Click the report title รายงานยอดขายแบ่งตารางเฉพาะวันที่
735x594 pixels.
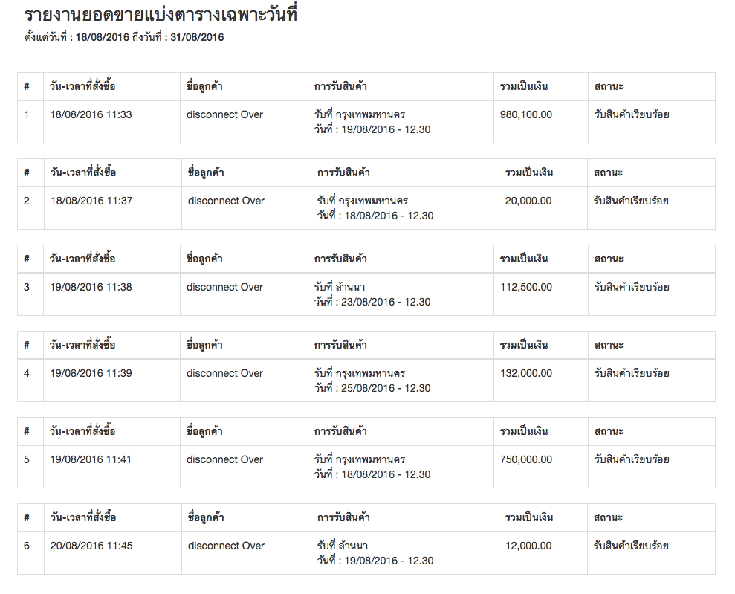[x=161, y=15]
